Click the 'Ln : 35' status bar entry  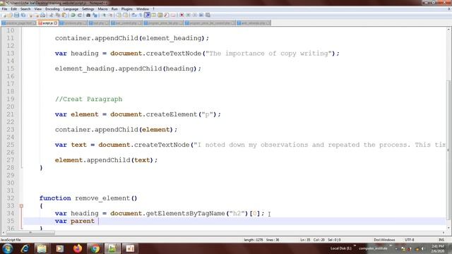click(305, 240)
